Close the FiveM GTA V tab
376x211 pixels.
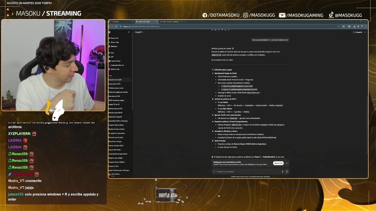coord(181,22)
